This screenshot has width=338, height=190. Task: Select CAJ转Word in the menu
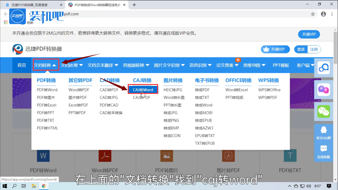click(x=143, y=90)
